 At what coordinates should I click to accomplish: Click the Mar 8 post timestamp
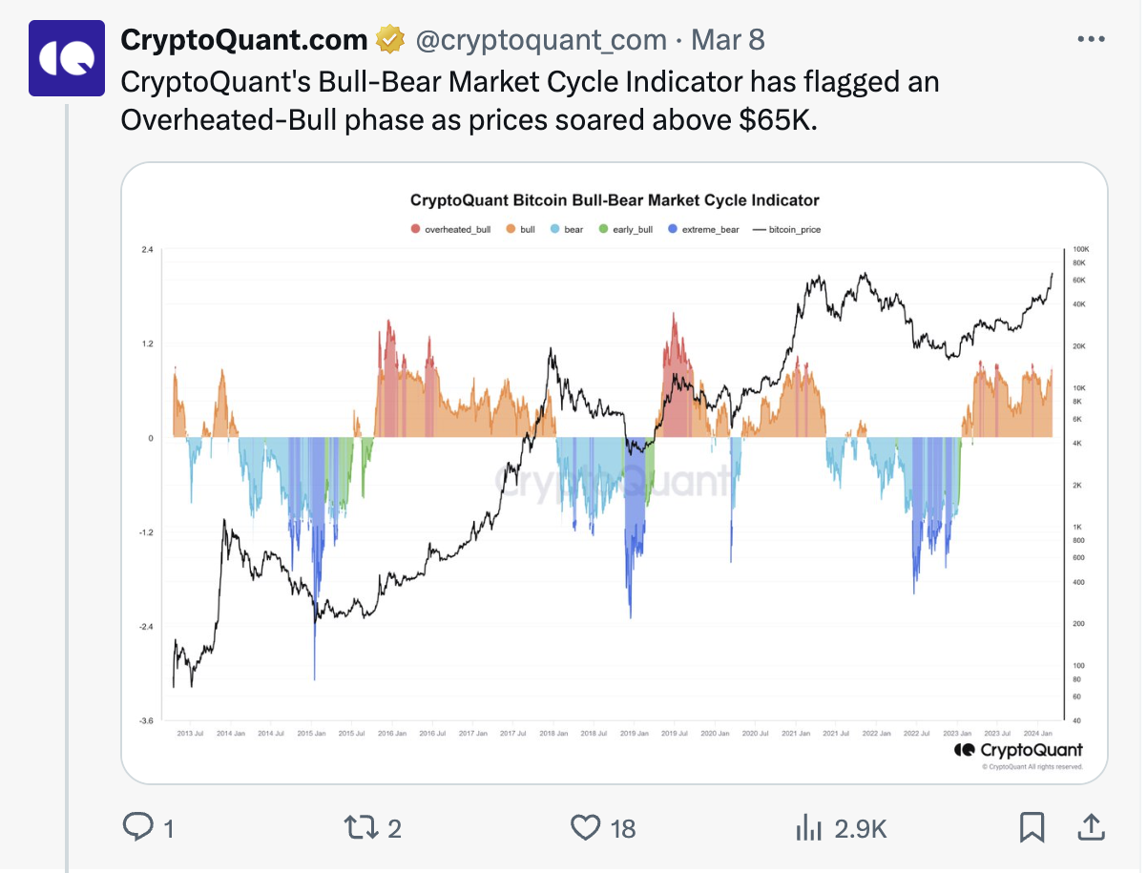727,40
